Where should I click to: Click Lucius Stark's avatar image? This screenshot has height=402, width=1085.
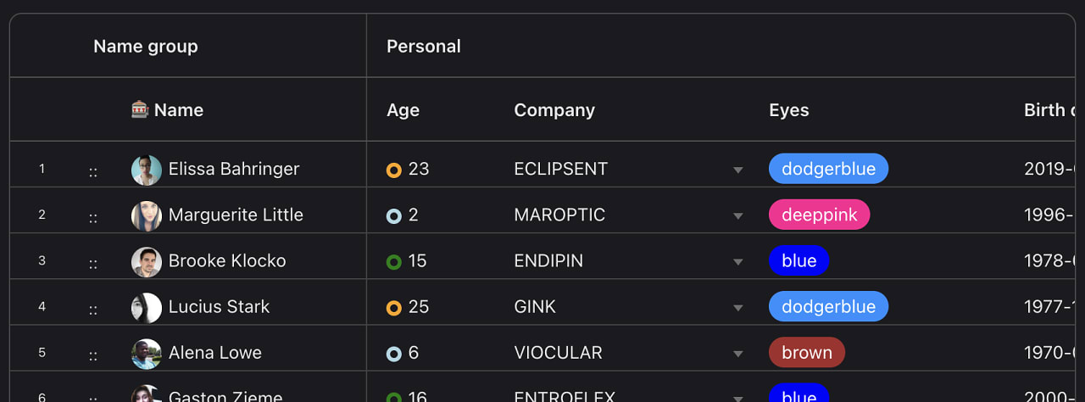click(x=147, y=307)
